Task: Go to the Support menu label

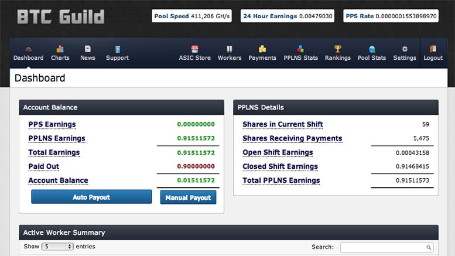Action: (x=117, y=58)
